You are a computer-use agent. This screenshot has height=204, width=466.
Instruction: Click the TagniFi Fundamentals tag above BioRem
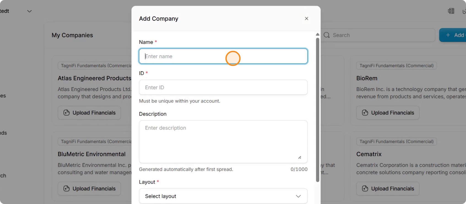coord(397,66)
